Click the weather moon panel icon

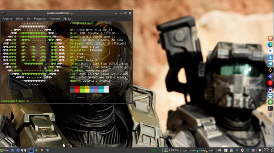click(259, 150)
